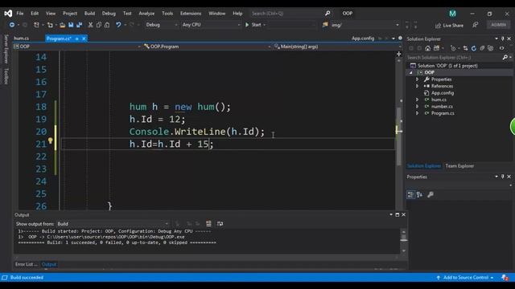Toggle word wrap icon in Output panel
Image resolution: width=515 pixels, height=289 pixels.
(220, 223)
